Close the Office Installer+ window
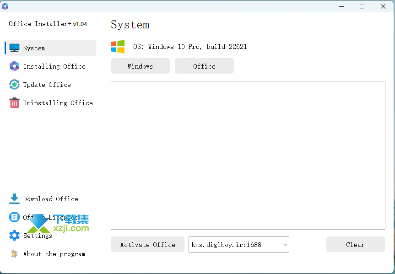Image resolution: width=395 pixels, height=274 pixels. pyautogui.click(x=383, y=6)
